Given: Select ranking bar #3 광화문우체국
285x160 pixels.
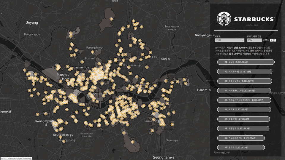Looking at the screenshot, I should [244, 81].
